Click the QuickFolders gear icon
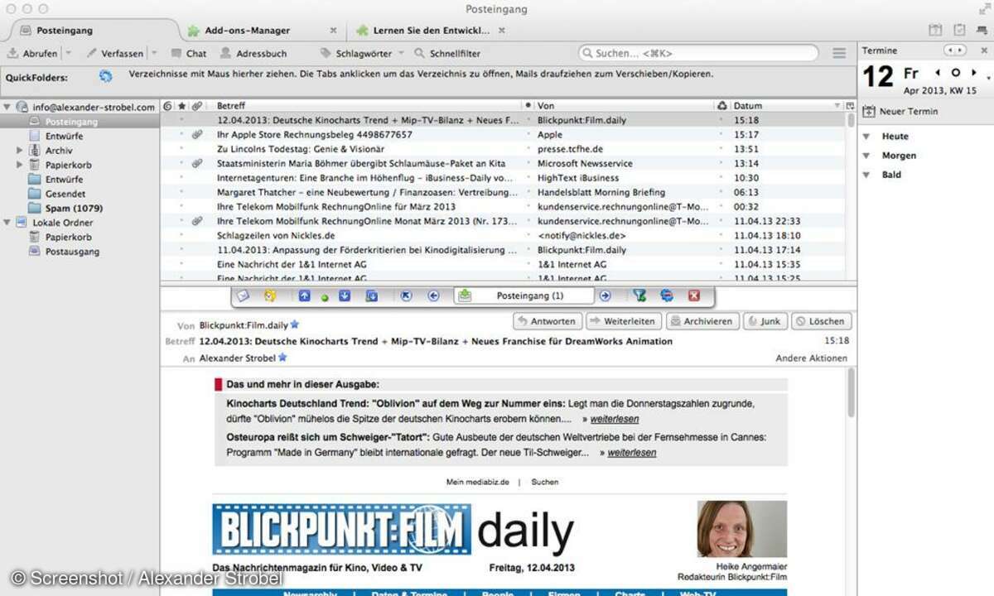Viewport: 994px width, 596px height. click(x=105, y=76)
